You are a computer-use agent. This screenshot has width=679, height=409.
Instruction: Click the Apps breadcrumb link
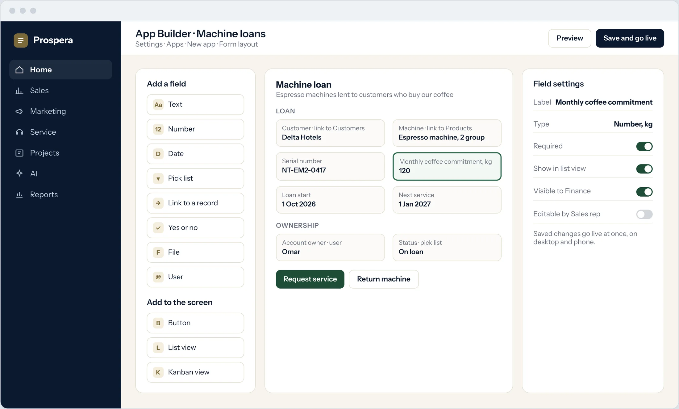tap(175, 44)
